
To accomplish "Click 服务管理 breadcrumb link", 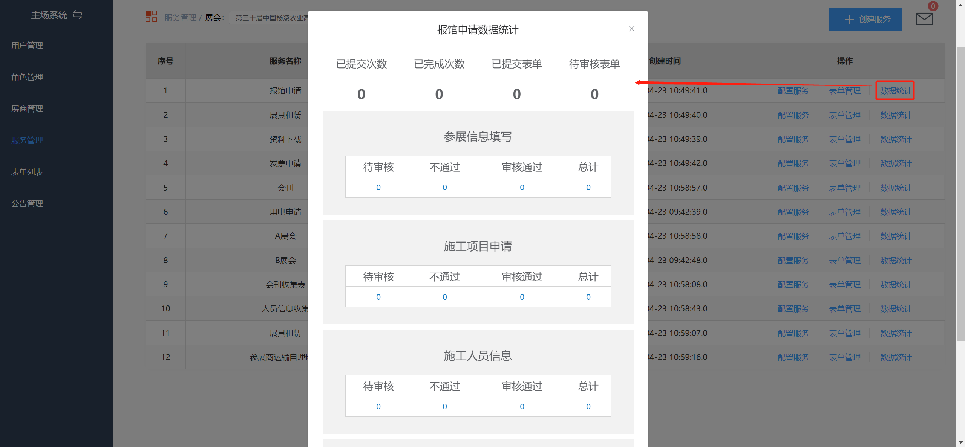I will click(181, 18).
